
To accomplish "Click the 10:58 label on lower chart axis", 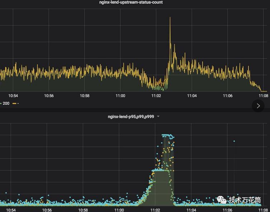I will click(x=83, y=210).
